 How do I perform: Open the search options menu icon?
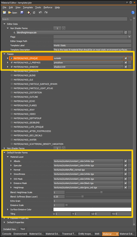coord(130,19)
